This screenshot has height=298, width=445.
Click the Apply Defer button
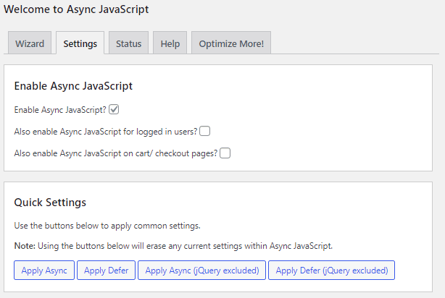(106, 271)
